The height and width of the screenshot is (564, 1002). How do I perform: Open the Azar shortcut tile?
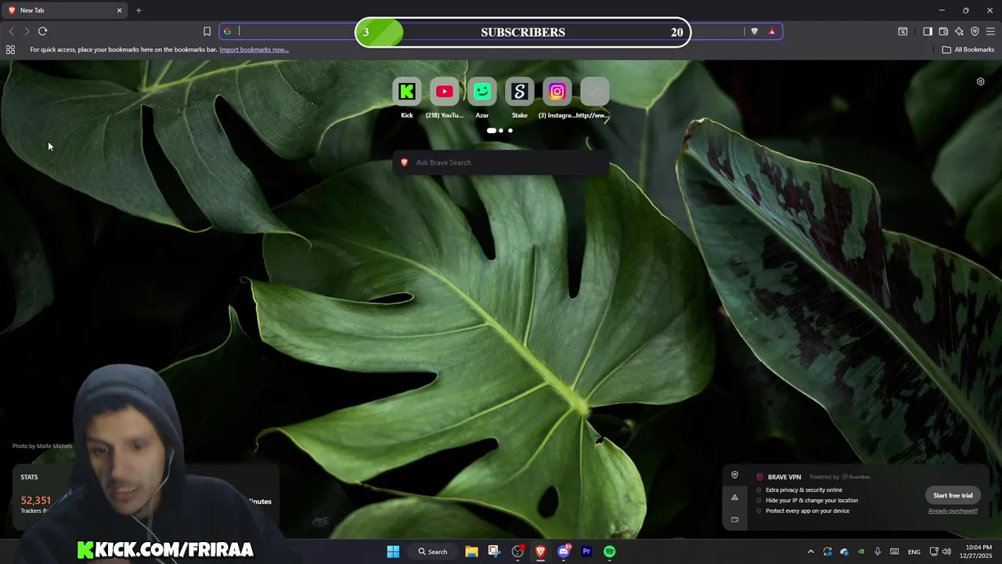(482, 92)
